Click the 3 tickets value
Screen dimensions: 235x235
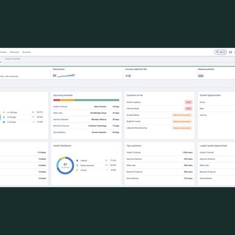click(42, 178)
